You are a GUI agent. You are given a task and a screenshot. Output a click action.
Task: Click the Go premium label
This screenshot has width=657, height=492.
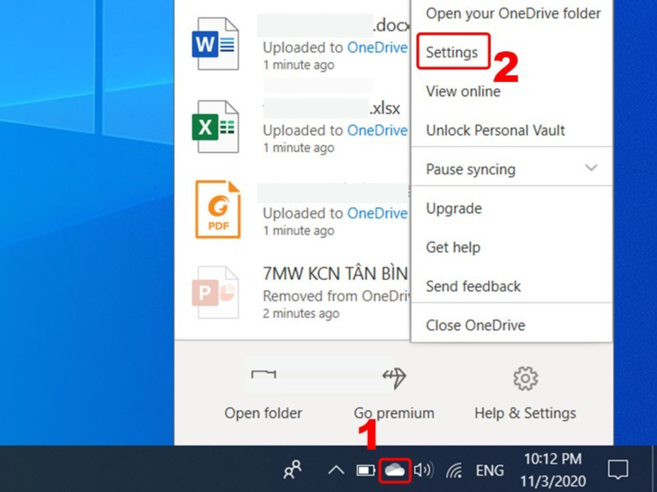coord(394,413)
